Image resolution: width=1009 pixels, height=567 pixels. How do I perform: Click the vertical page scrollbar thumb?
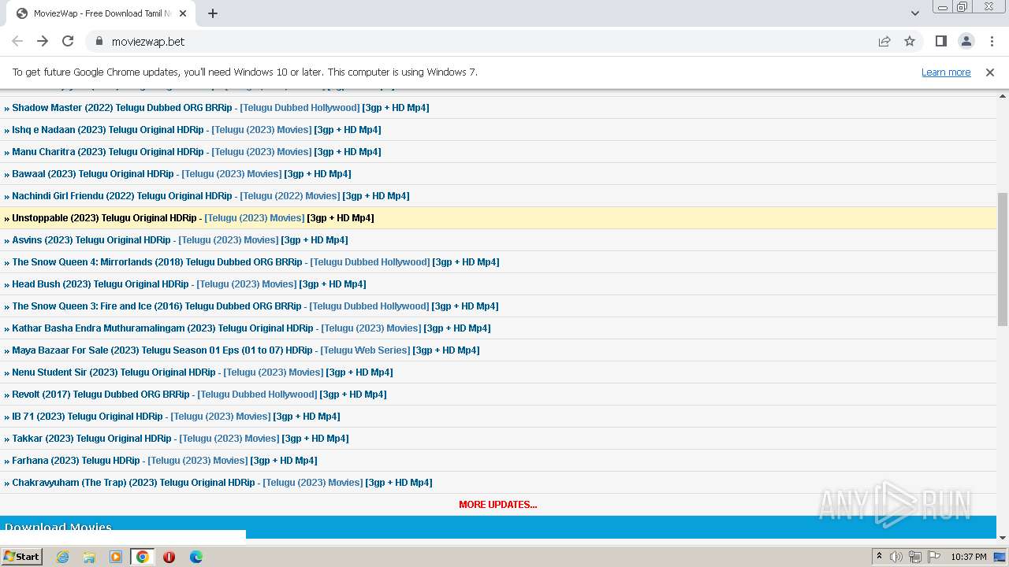1003,259
